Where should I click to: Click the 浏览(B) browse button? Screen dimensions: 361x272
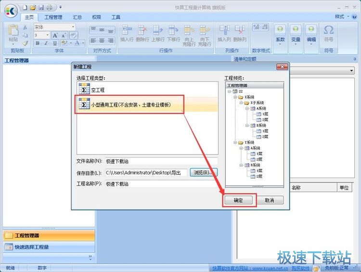pyautogui.click(x=204, y=172)
